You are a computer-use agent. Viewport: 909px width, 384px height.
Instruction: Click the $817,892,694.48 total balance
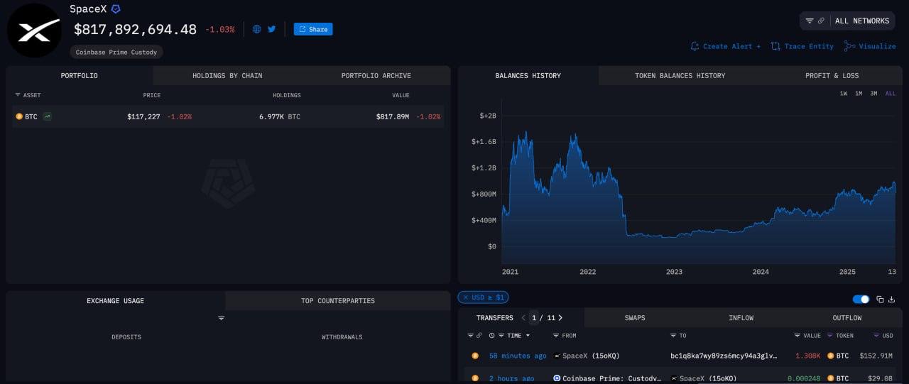pos(135,29)
